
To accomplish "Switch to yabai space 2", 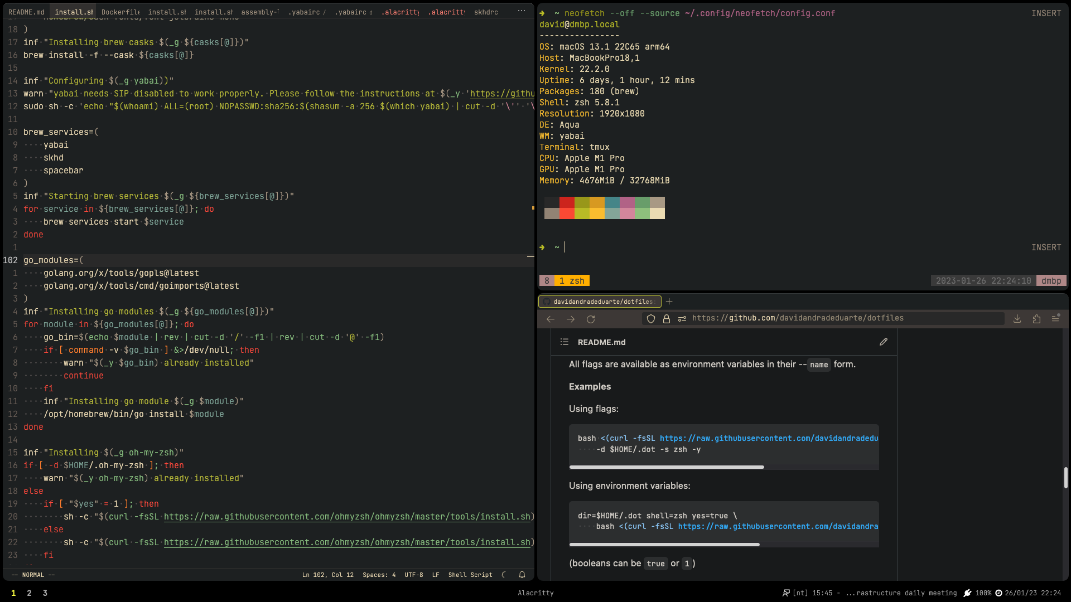I will 29,593.
